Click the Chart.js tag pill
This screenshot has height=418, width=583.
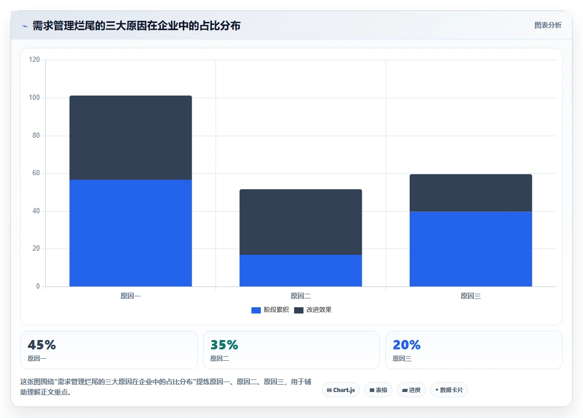click(340, 390)
